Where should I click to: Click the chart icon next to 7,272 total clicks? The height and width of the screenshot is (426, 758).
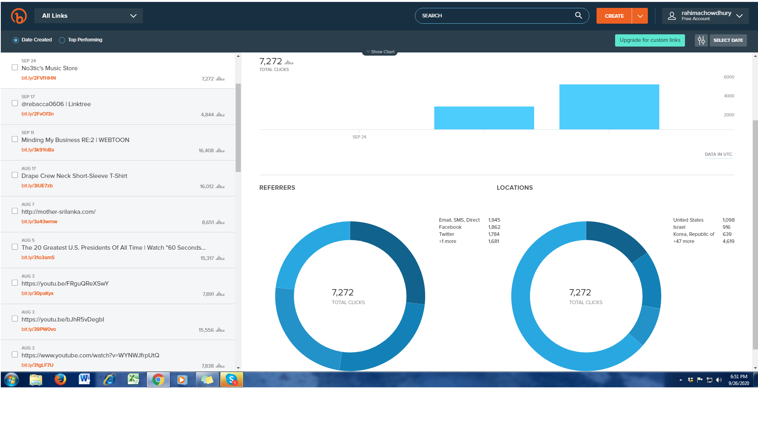tap(289, 62)
